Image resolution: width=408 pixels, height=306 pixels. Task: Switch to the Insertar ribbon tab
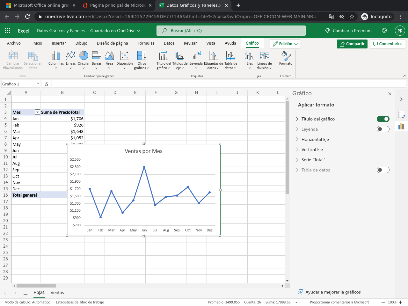click(59, 43)
